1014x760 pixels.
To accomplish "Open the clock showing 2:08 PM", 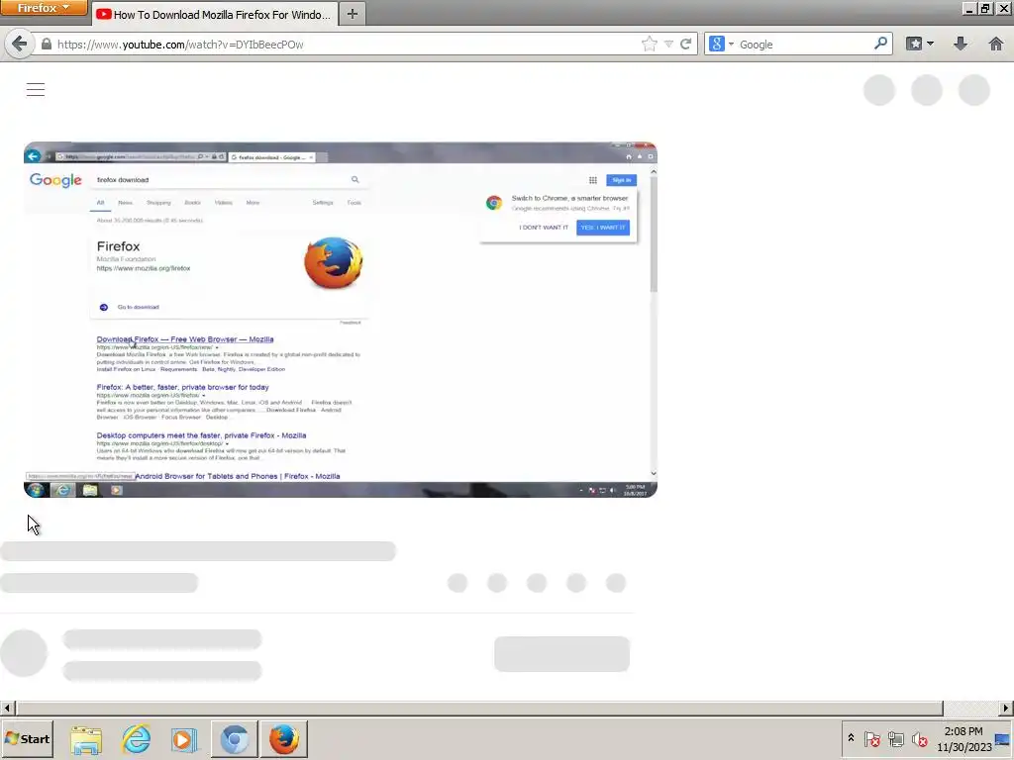I will [963, 738].
